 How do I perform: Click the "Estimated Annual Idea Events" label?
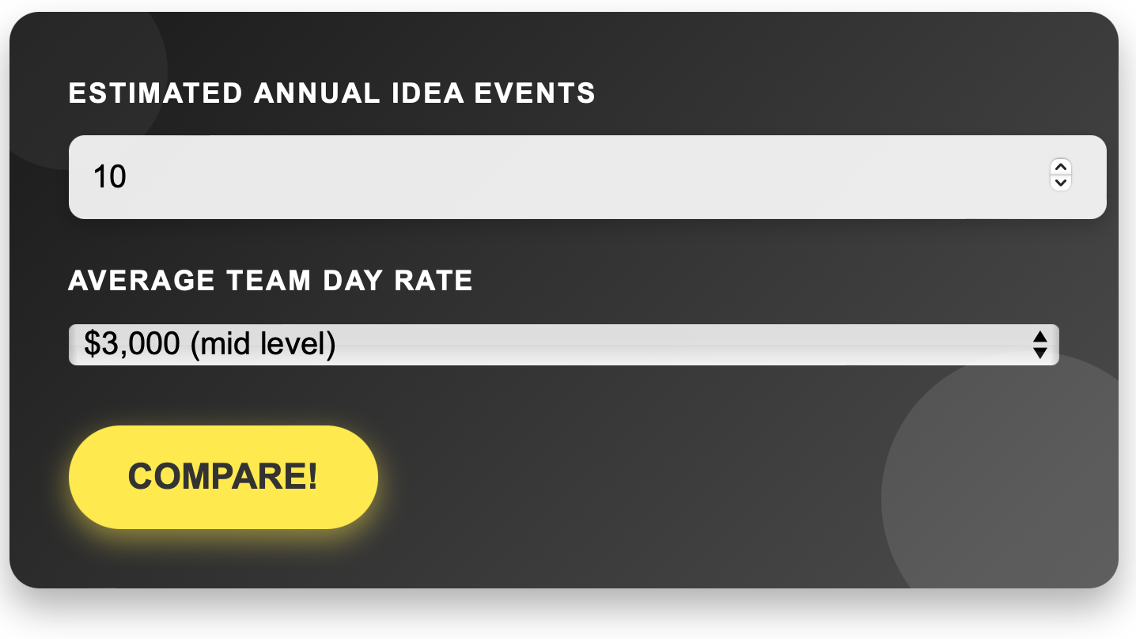331,93
